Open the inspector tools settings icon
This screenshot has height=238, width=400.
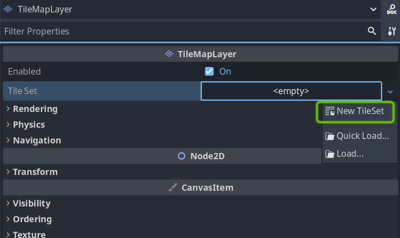click(x=391, y=31)
